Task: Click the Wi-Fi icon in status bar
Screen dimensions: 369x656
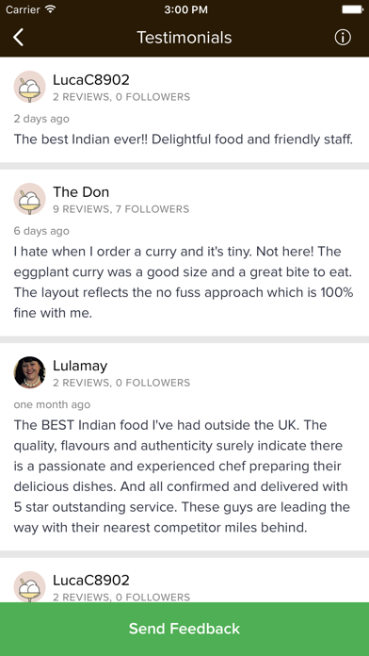Action: tap(50, 9)
